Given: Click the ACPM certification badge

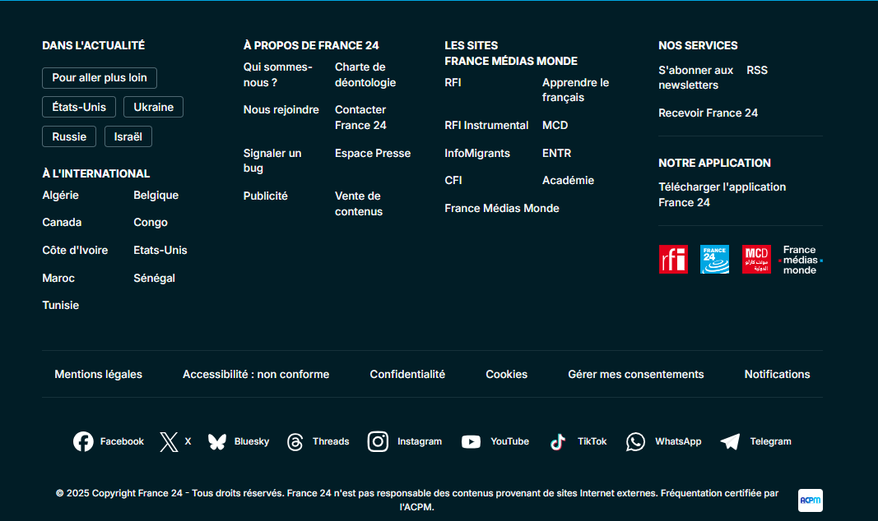Looking at the screenshot, I should (810, 500).
